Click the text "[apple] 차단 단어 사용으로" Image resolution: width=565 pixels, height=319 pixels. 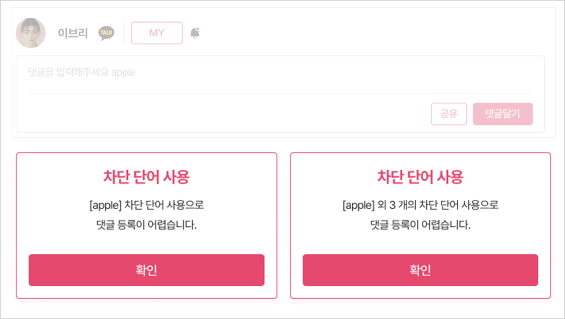pyautogui.click(x=146, y=205)
